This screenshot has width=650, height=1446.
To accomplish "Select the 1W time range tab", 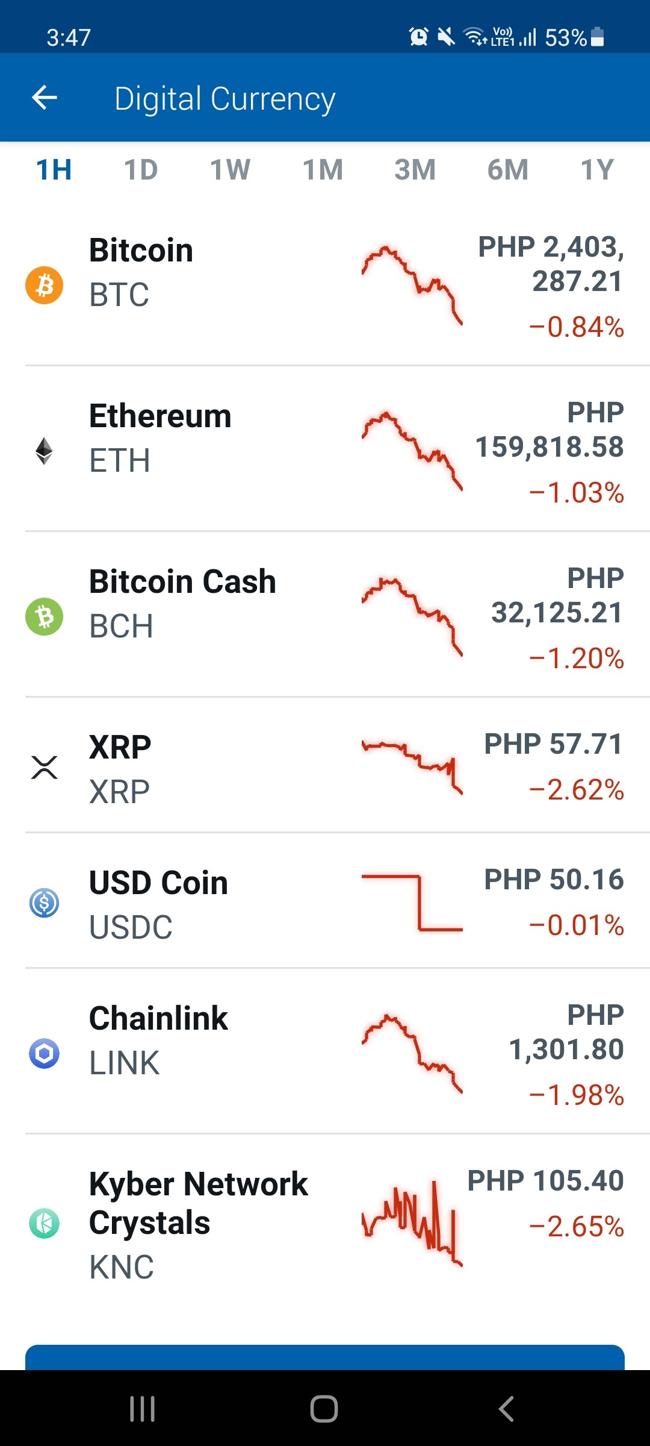I will (231, 169).
